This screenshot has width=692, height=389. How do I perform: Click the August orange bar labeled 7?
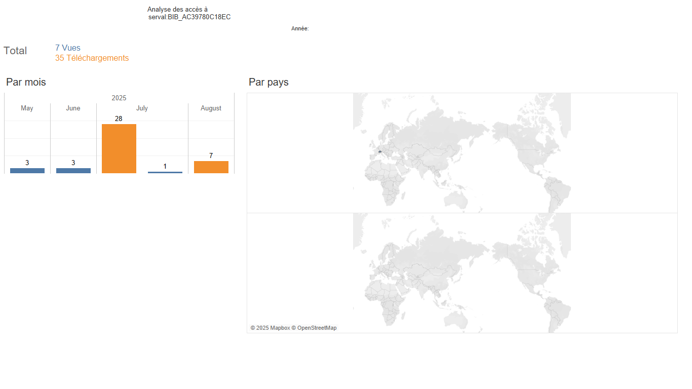[x=211, y=167]
